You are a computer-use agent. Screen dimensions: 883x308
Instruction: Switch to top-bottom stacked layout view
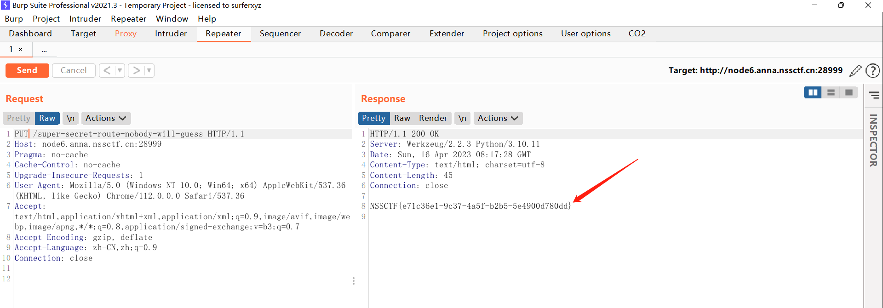click(831, 92)
